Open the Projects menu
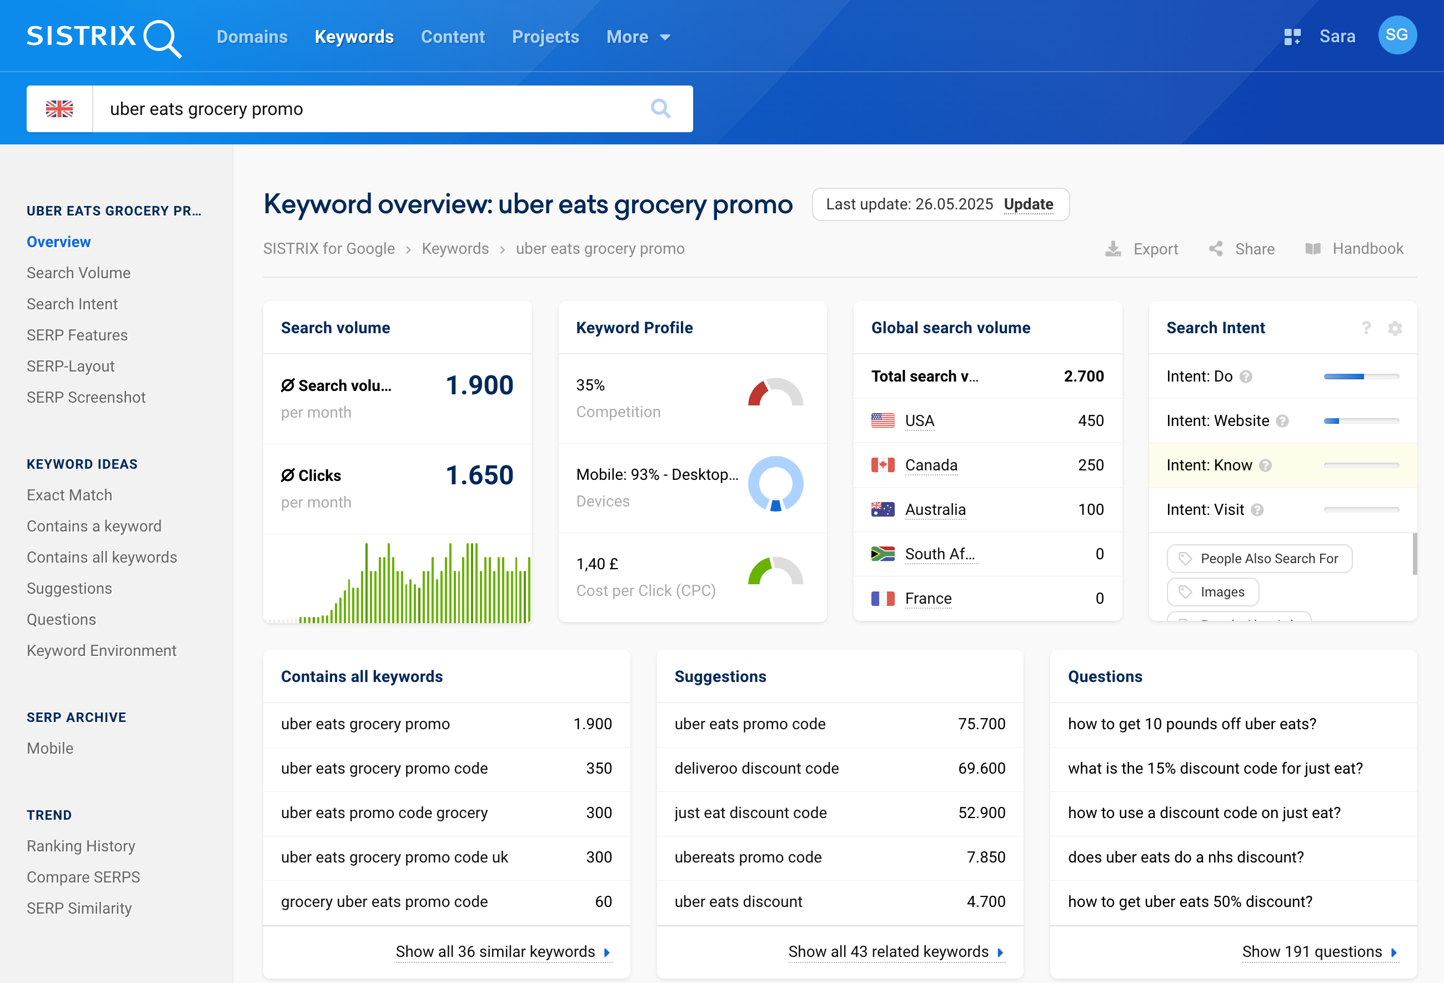Viewport: 1444px width, 983px height. [545, 37]
